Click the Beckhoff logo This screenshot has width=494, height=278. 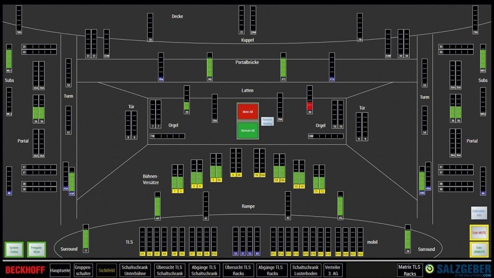(25, 271)
